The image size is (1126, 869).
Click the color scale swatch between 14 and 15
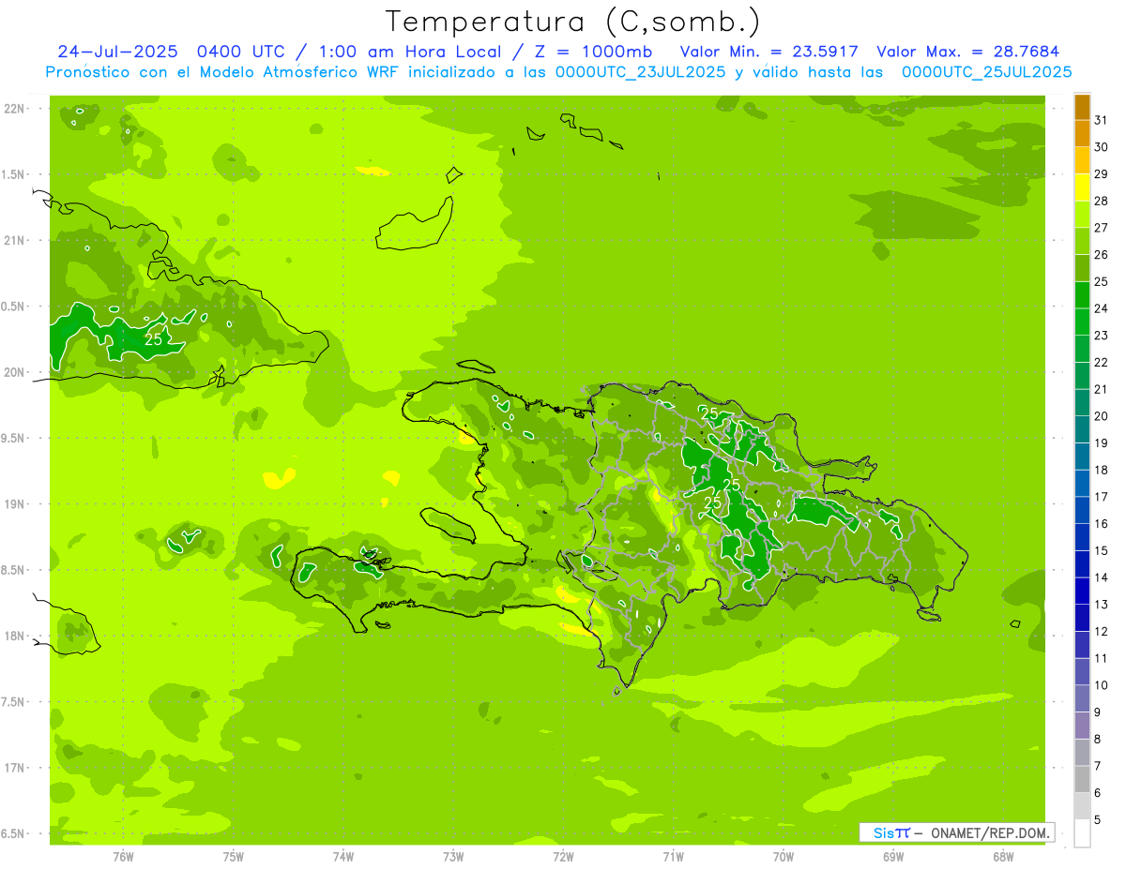[1082, 564]
